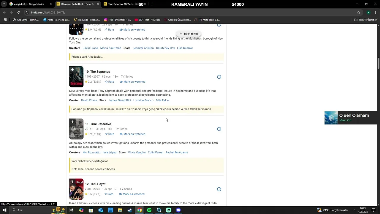Rate True Detective with star button
This screenshot has height=214, width=380.
pos(110,134)
